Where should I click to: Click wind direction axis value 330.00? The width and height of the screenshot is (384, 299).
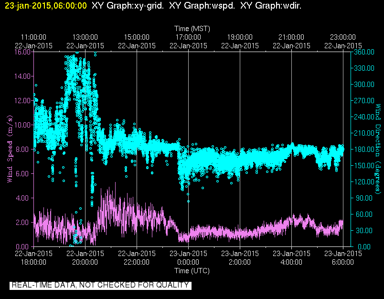tap(364, 68)
